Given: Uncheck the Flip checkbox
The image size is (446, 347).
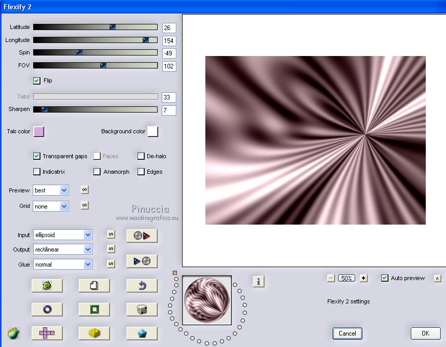Looking at the screenshot, I should (x=37, y=81).
